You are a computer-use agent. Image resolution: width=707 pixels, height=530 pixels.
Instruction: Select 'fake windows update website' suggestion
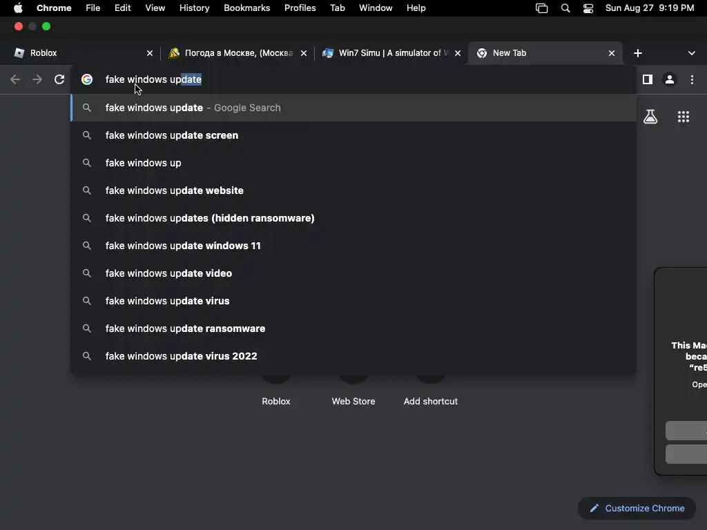click(353, 190)
